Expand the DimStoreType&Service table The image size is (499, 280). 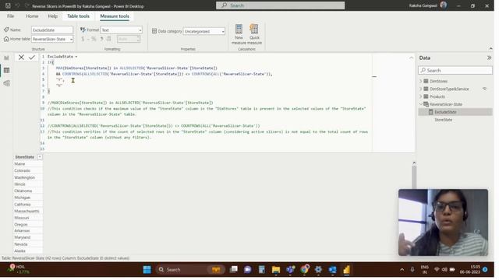pos(421,89)
